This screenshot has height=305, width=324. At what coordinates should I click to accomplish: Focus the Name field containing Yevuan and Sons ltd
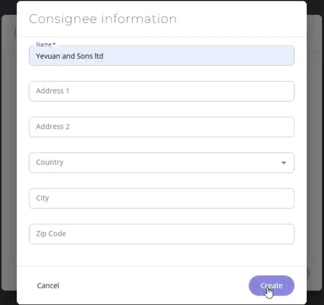(x=162, y=56)
